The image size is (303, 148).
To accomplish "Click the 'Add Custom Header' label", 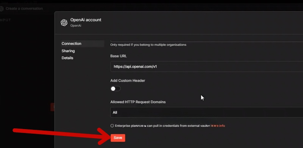I will click(128, 80).
